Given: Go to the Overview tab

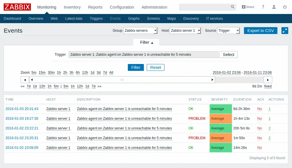Looking at the screenshot, I should pyautogui.click(x=36, y=18).
